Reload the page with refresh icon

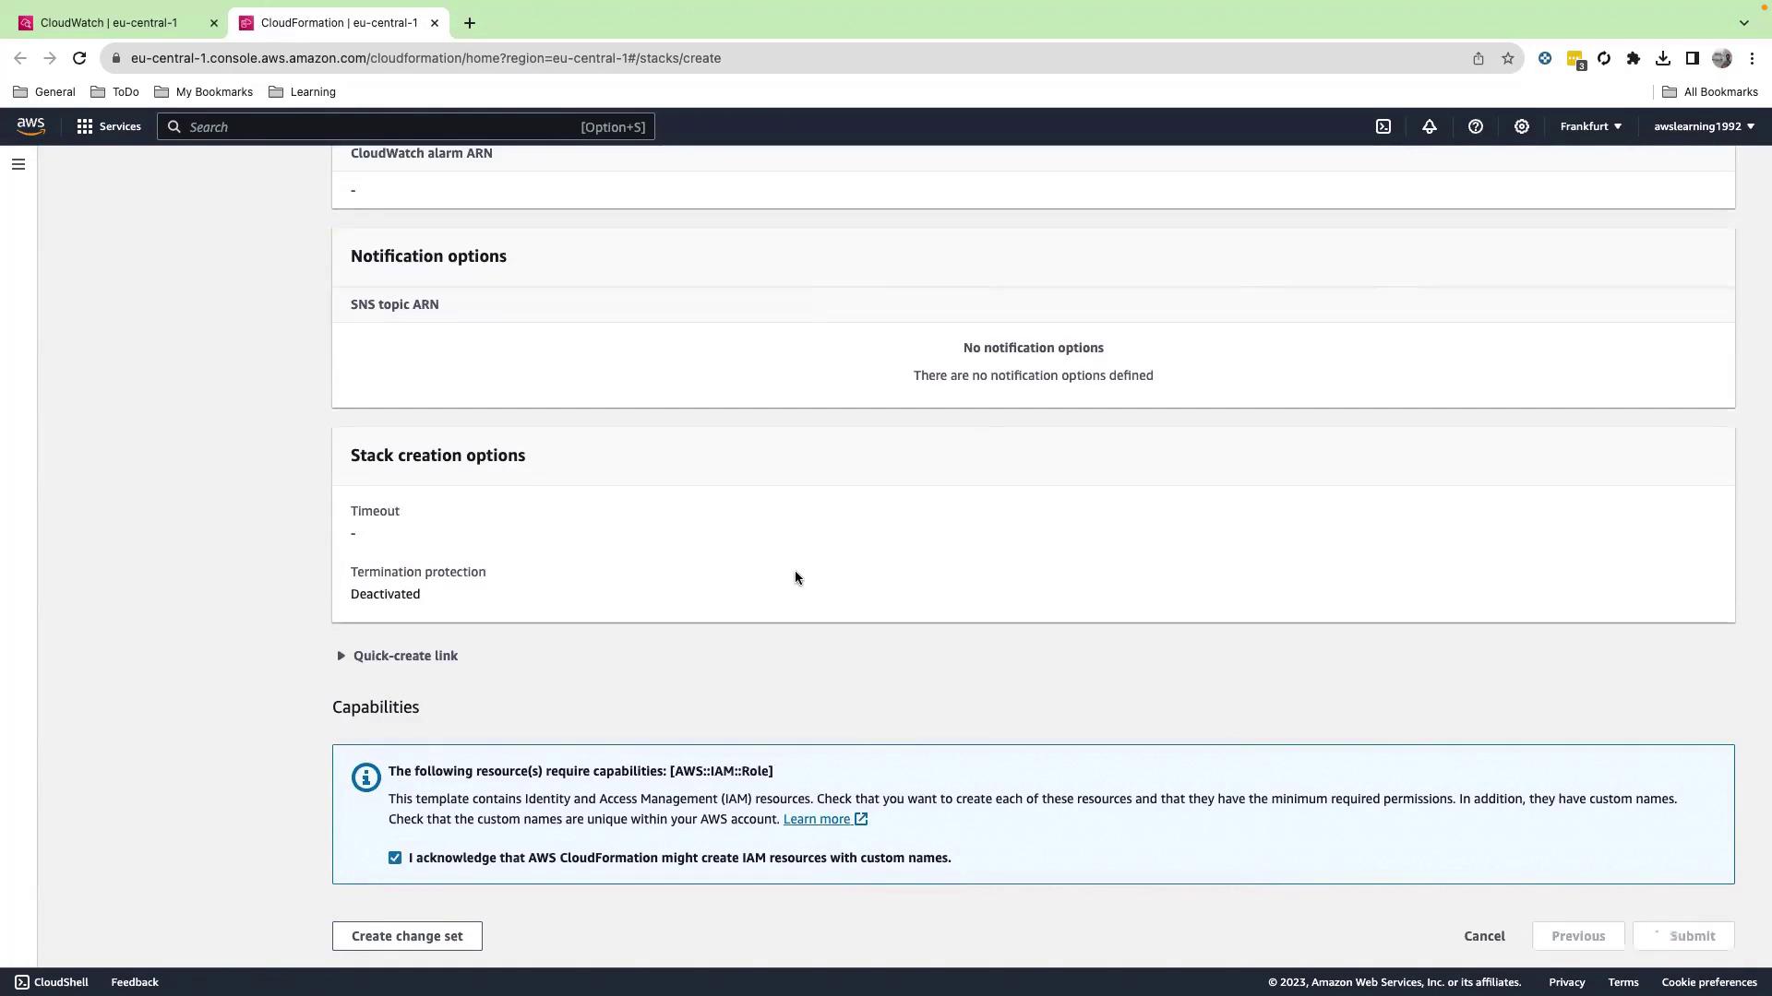(x=79, y=58)
